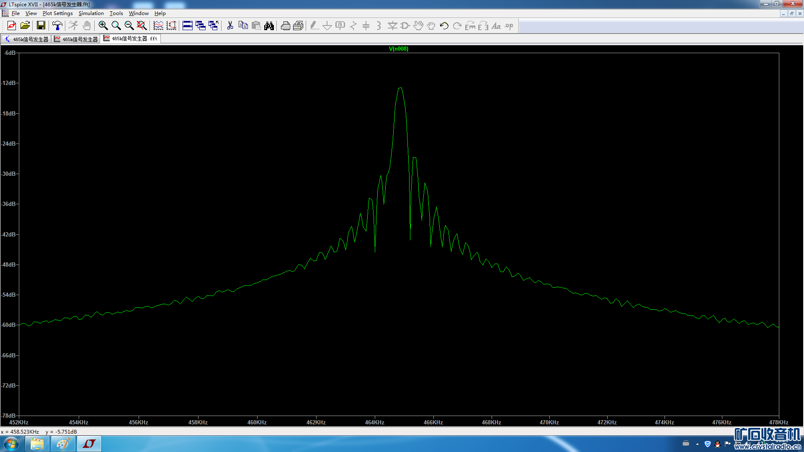This screenshot has width=804, height=452.
Task: Select the 465k .fft tab
Action: pos(130,39)
